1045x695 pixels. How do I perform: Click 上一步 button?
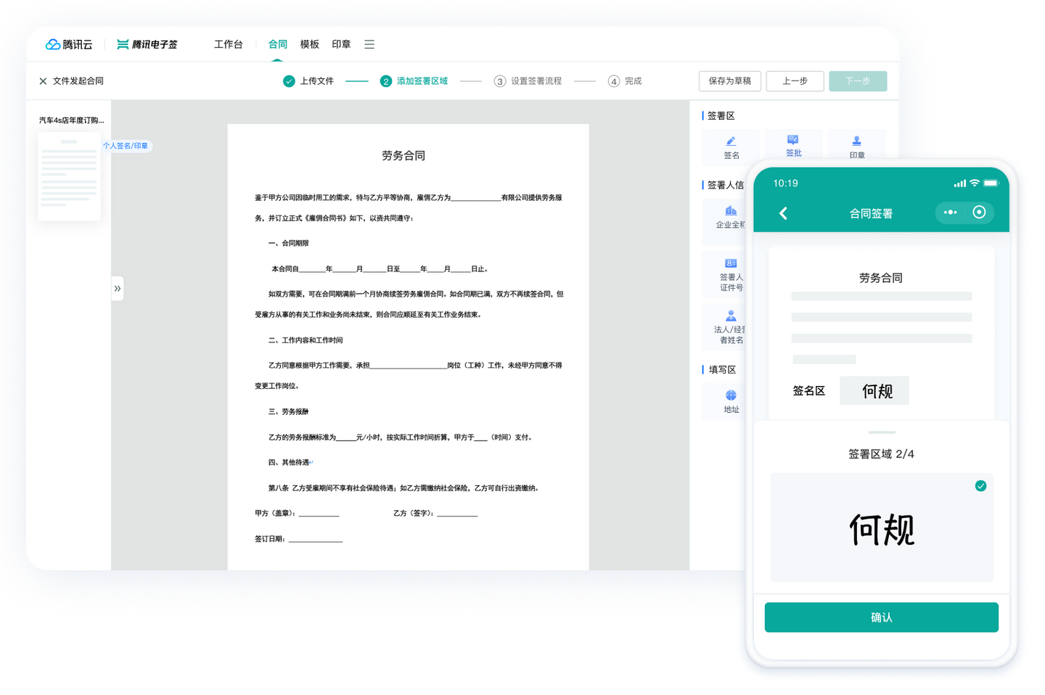(795, 81)
